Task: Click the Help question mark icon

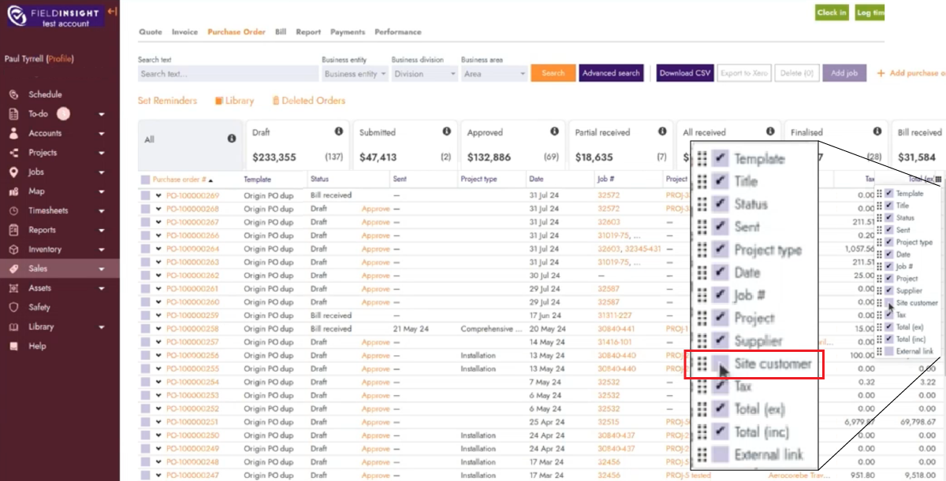Action: pyautogui.click(x=13, y=346)
